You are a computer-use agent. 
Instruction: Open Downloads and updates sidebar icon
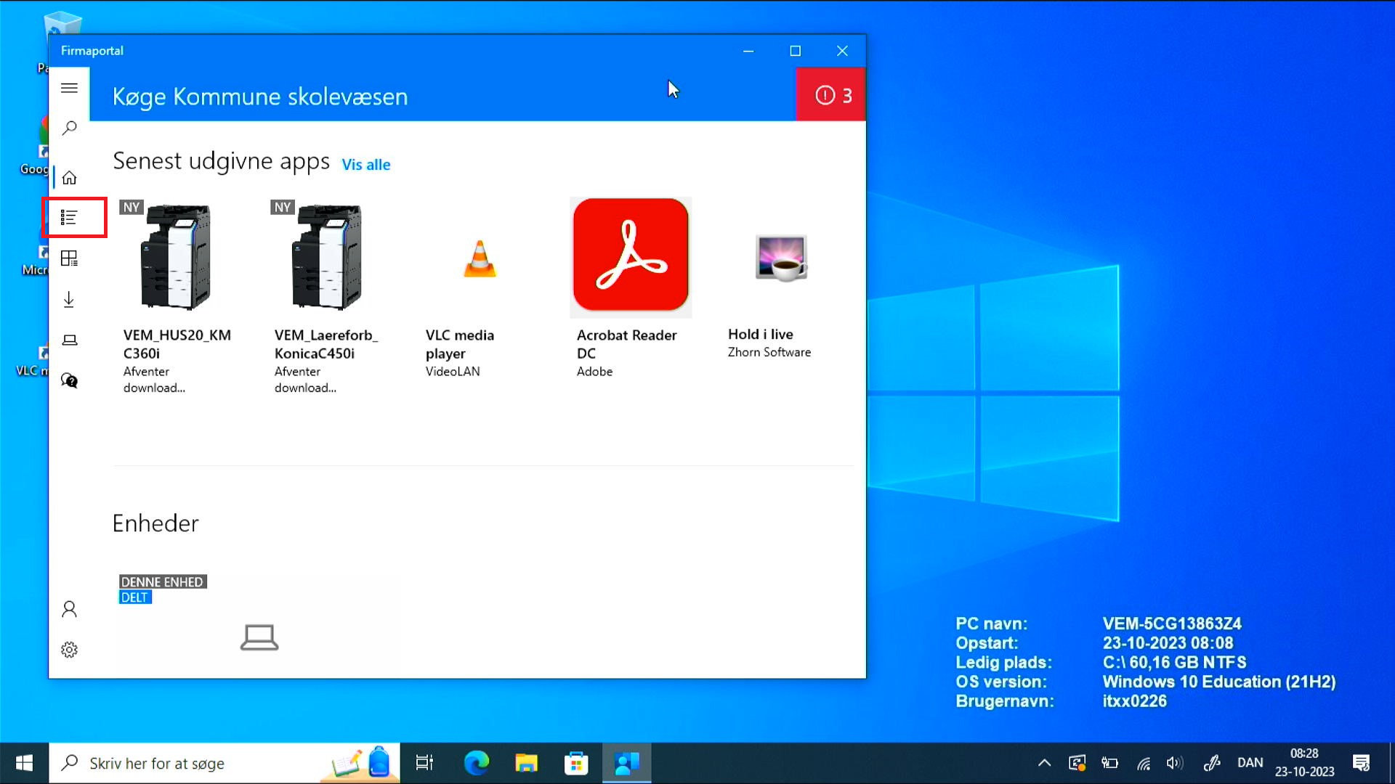tap(69, 299)
